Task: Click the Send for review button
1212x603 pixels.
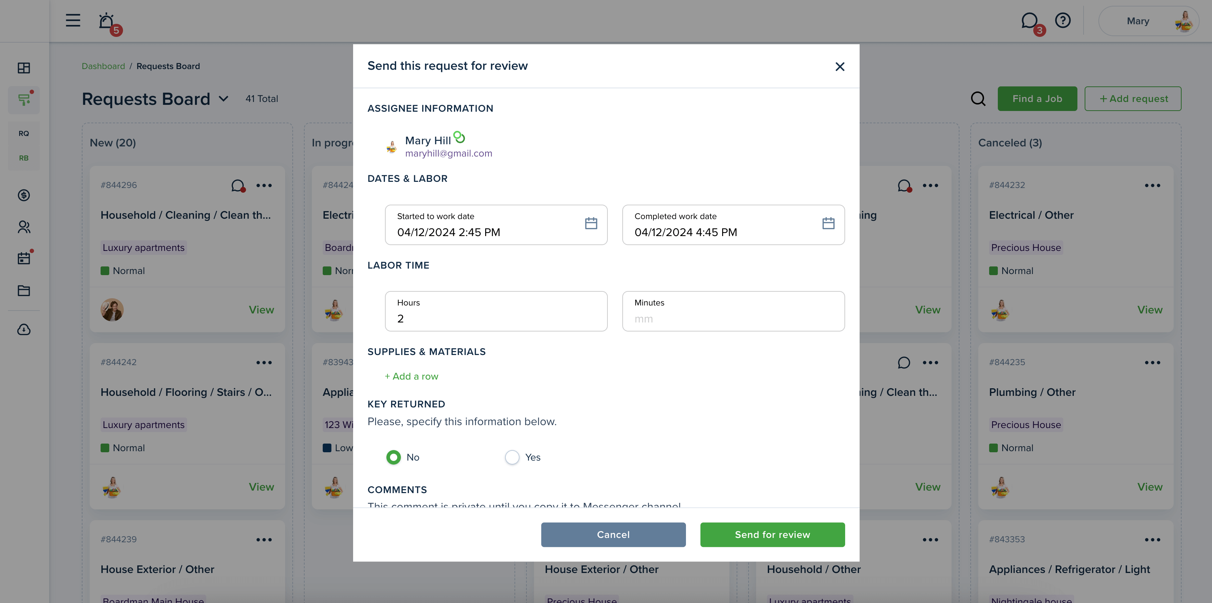Action: click(772, 534)
